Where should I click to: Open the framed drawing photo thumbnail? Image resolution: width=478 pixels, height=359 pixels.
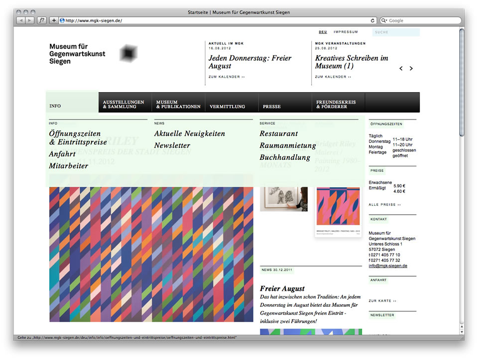tap(284, 199)
